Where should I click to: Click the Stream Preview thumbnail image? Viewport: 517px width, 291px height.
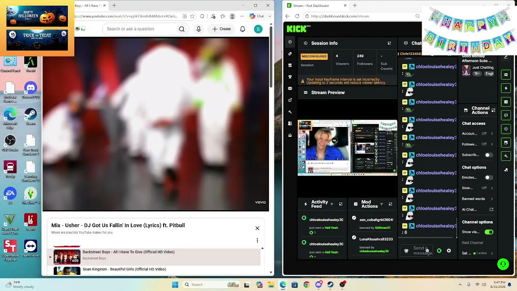(347, 148)
